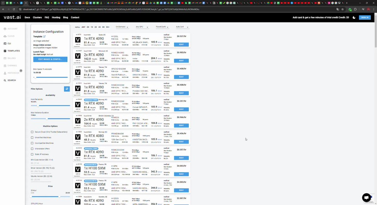Click EDIT IMAGE & CONFIG button
377x205 pixels.
pyautogui.click(x=50, y=59)
